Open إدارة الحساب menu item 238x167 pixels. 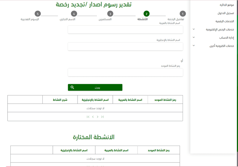pyautogui.click(x=227, y=38)
